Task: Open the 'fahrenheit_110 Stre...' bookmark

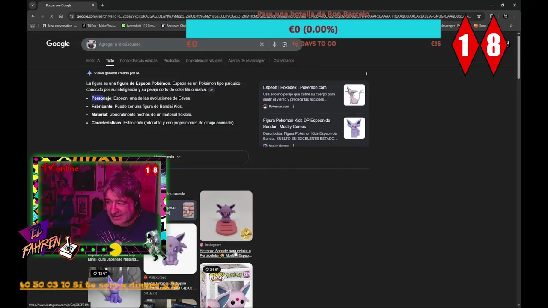Action: (139, 26)
